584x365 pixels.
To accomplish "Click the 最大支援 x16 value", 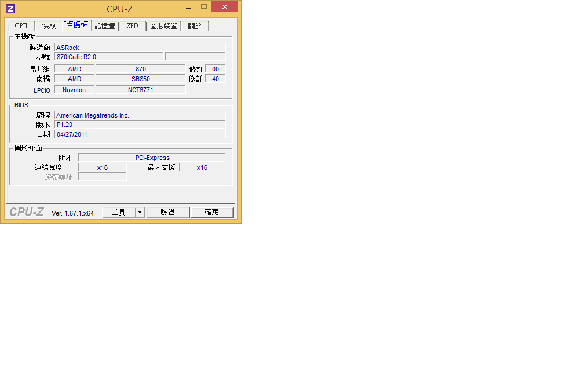I will click(202, 167).
